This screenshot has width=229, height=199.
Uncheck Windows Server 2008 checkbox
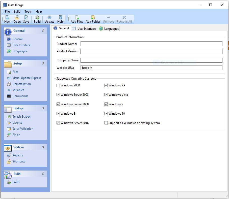point(58,104)
